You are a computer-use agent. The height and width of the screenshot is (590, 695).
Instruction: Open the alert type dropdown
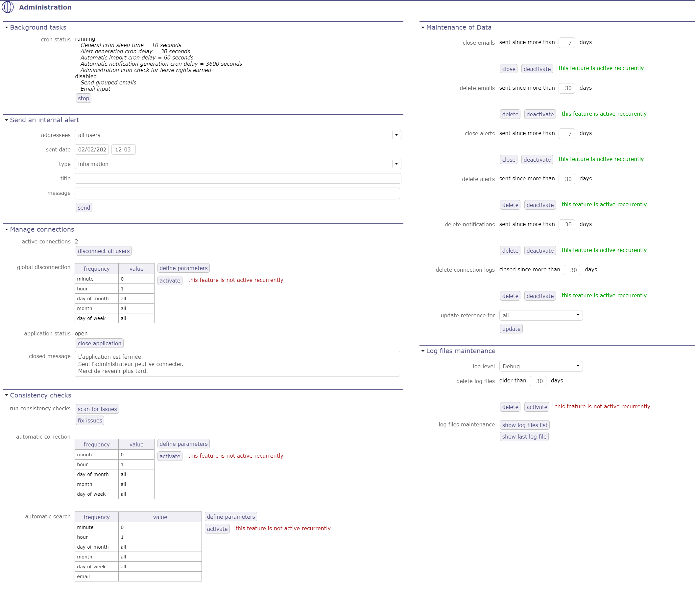396,164
